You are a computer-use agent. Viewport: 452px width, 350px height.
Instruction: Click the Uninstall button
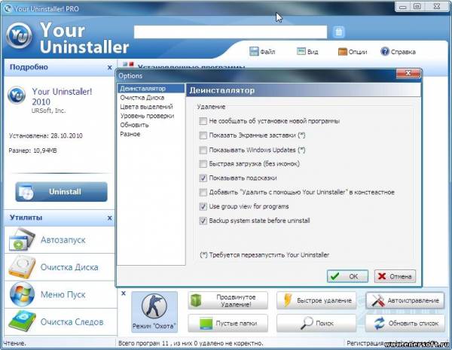62,192
